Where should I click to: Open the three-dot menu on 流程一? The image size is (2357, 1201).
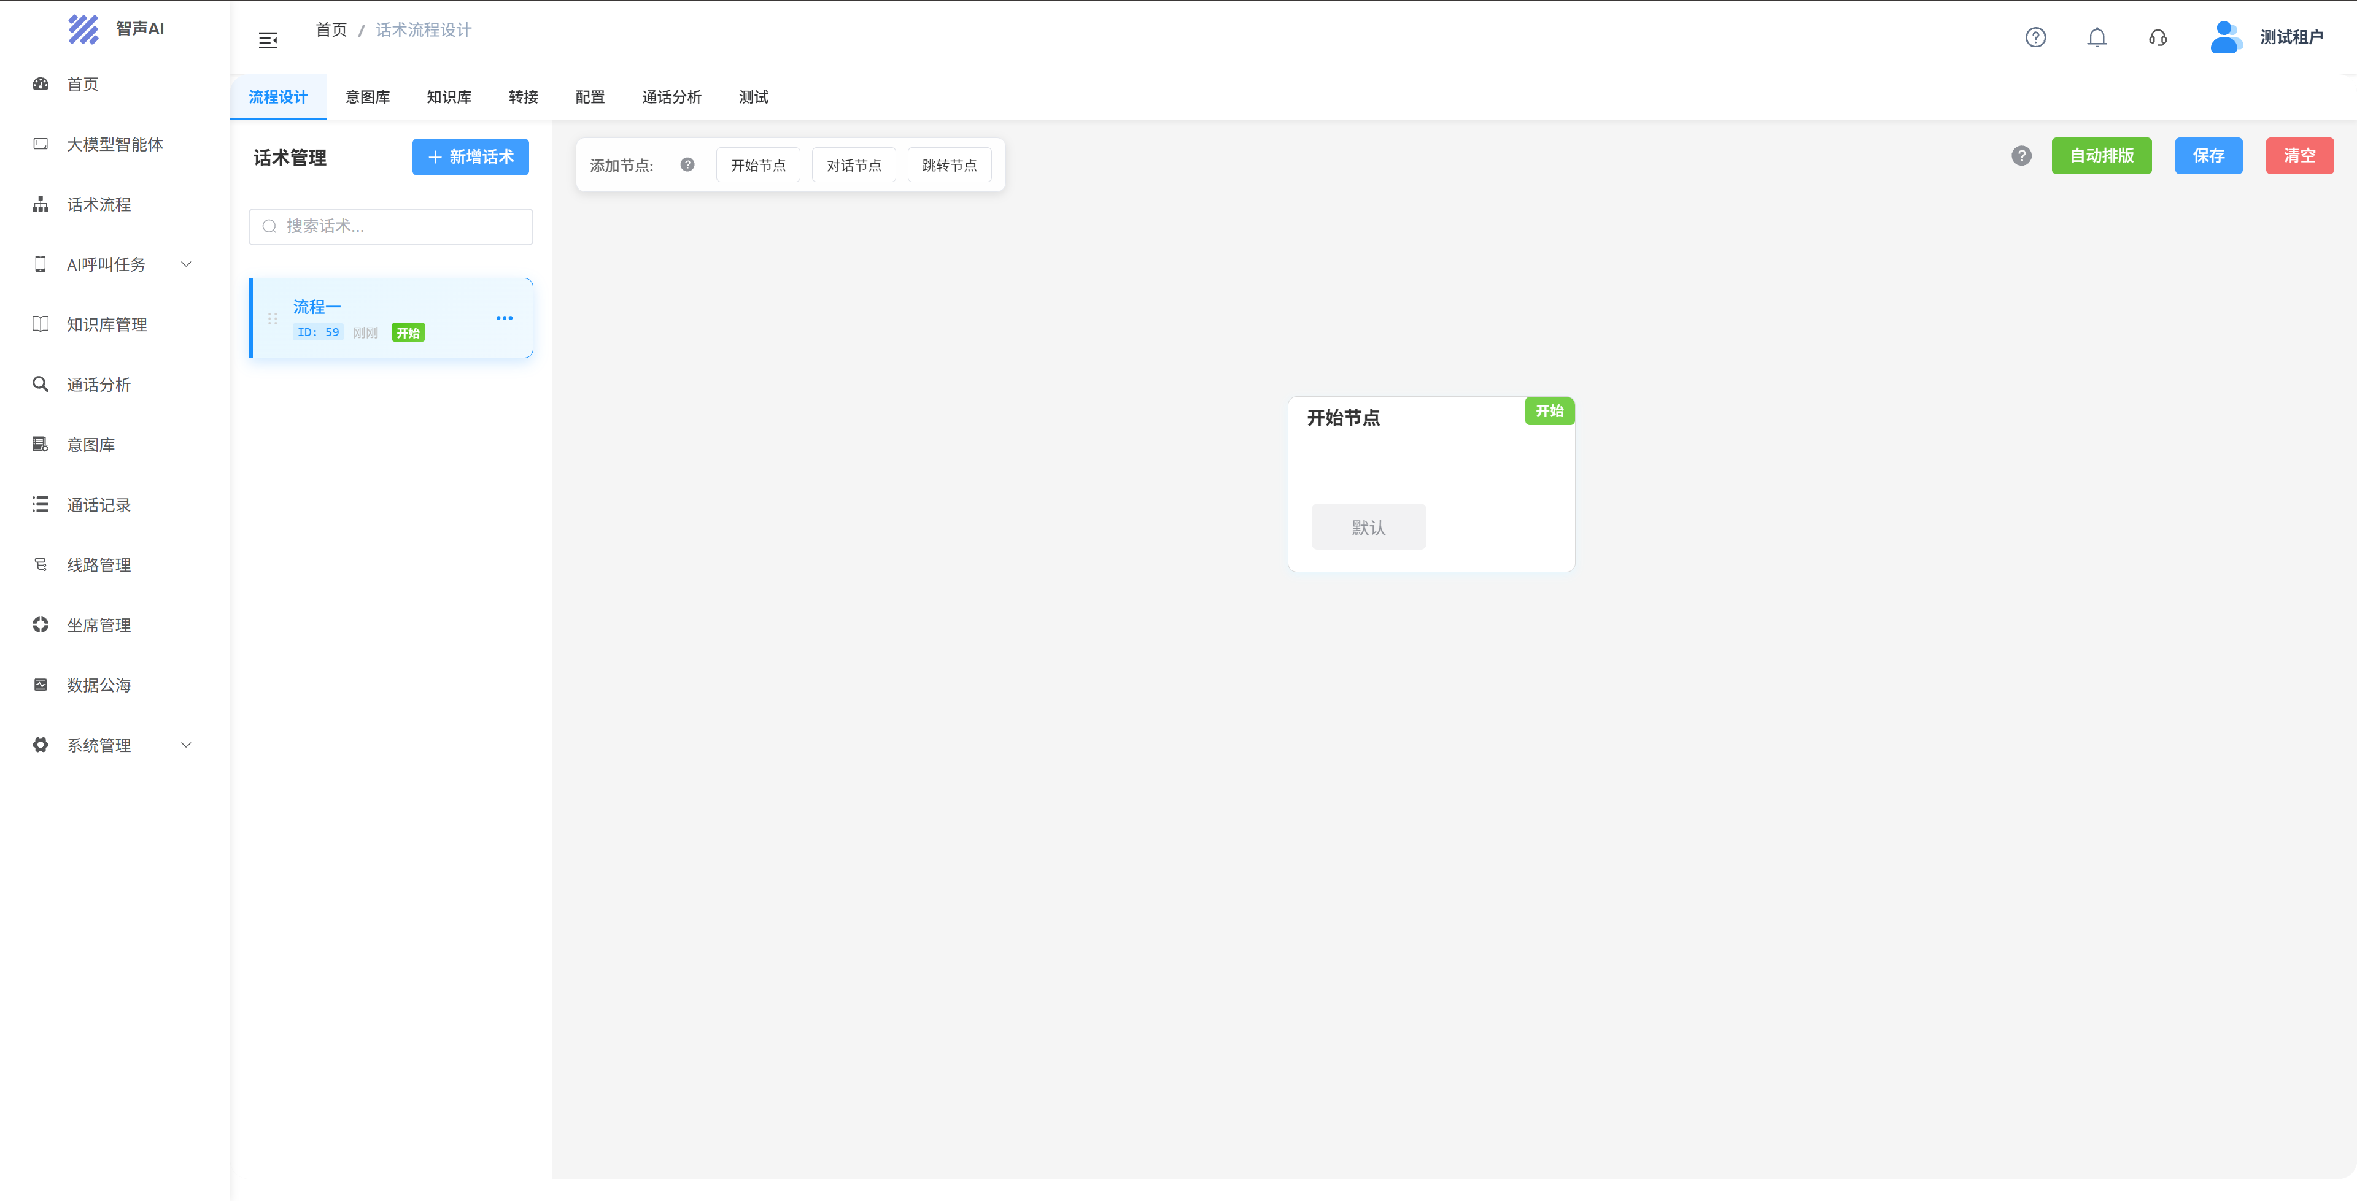(504, 317)
